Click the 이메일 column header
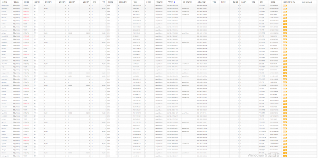This screenshot has height=158, width=318. tap(253, 2)
